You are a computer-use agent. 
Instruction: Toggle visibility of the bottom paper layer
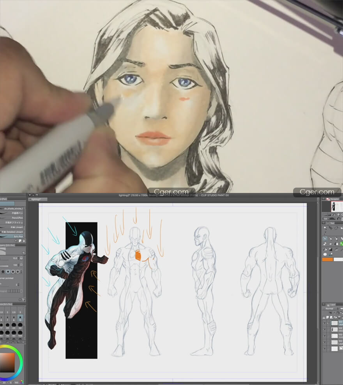point(325,349)
